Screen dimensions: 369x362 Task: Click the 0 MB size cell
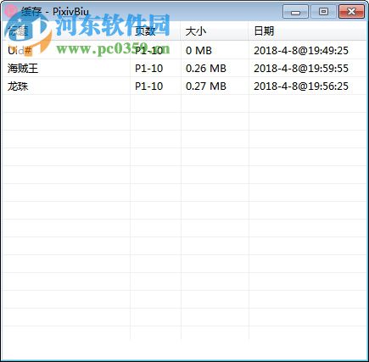click(198, 51)
